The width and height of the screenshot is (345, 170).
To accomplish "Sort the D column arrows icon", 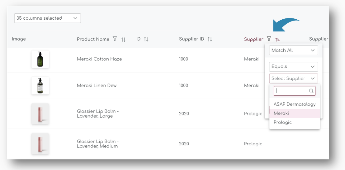I will click(x=146, y=39).
